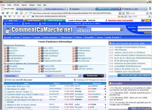Go forward using the forward arrow icon
The width and height of the screenshot is (152, 110).
(x=12, y=13)
